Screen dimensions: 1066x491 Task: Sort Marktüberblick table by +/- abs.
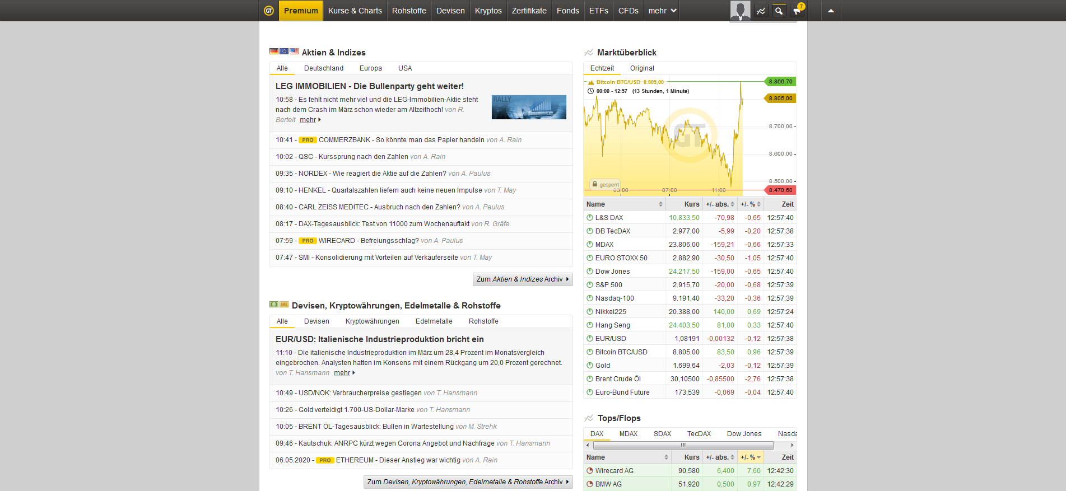(720, 204)
